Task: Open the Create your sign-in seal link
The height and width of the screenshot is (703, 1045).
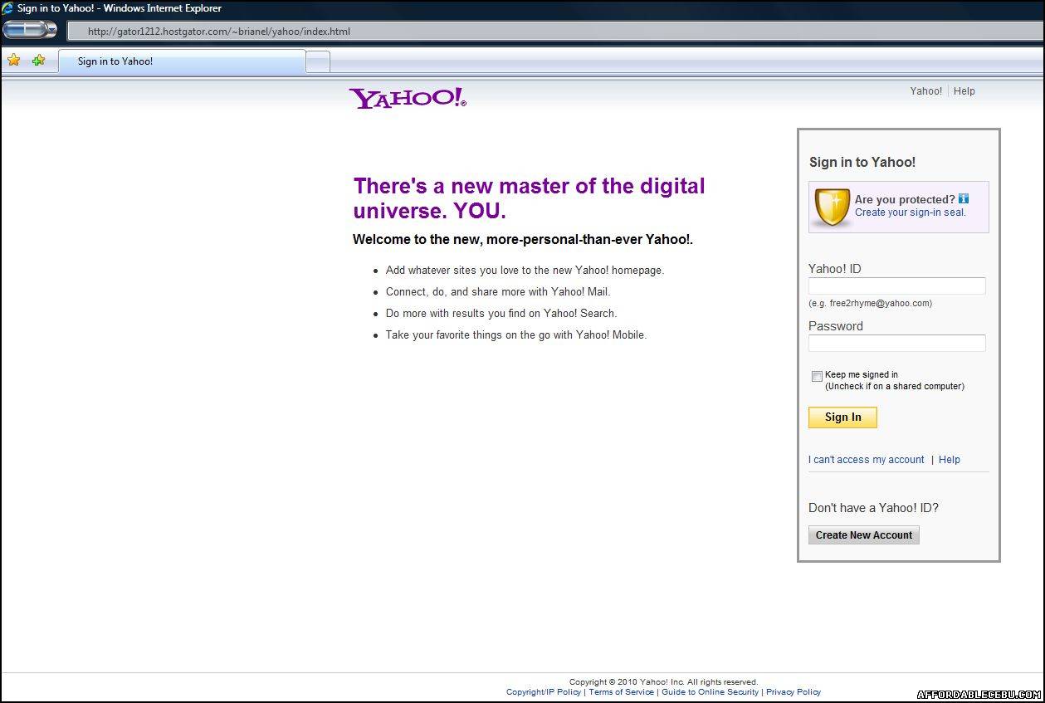Action: click(x=911, y=212)
